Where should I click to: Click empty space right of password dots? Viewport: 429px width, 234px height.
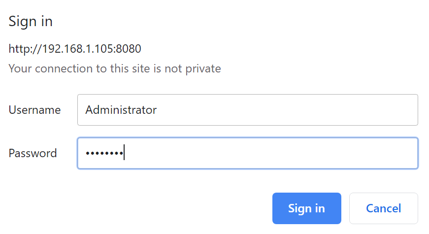[271, 153]
